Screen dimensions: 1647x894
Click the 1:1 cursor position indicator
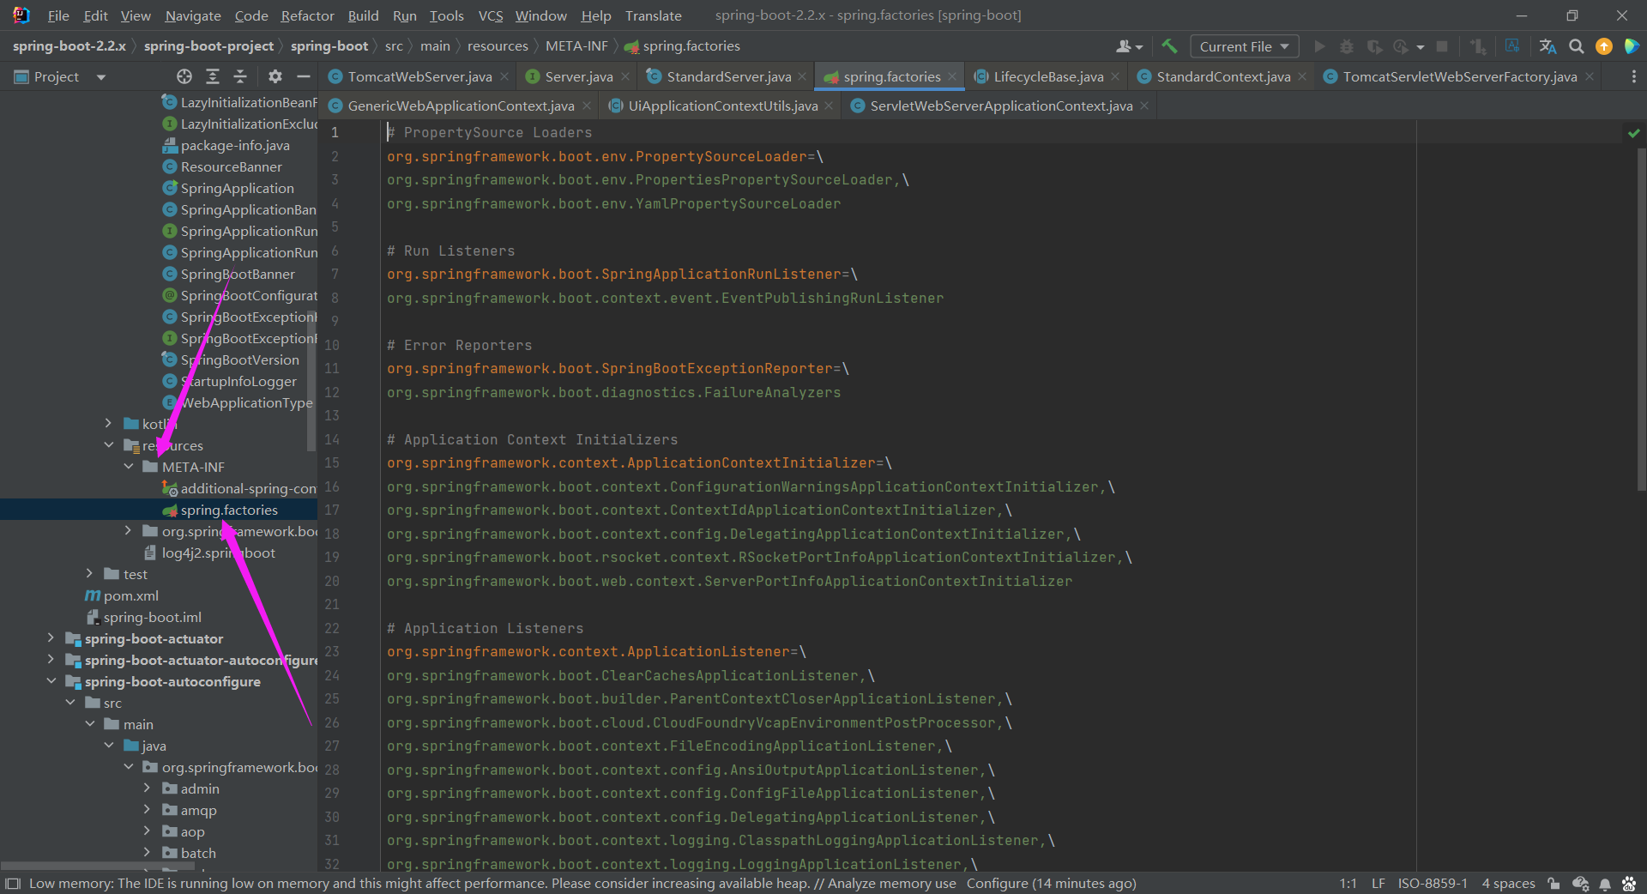pos(1348,884)
